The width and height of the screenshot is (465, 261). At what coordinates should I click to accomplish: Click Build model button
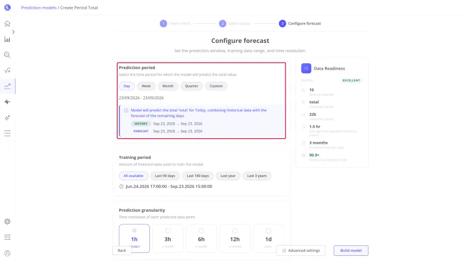351,251
